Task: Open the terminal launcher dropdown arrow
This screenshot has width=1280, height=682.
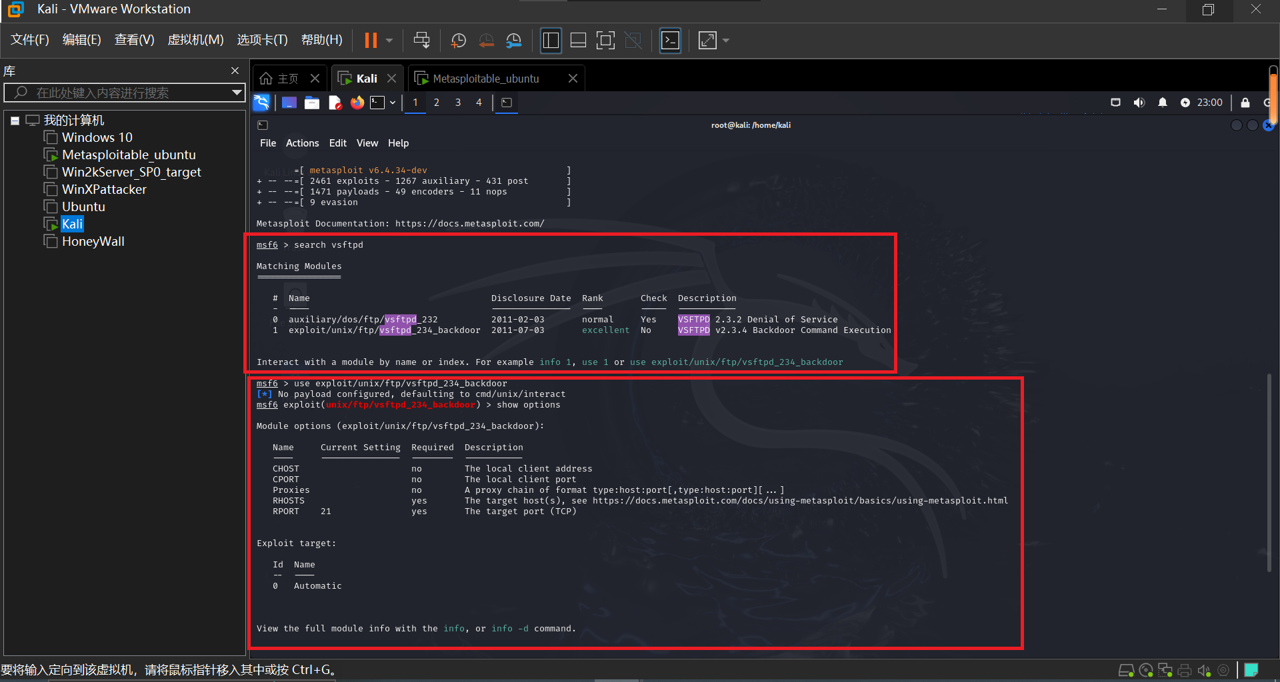Action: tap(393, 103)
